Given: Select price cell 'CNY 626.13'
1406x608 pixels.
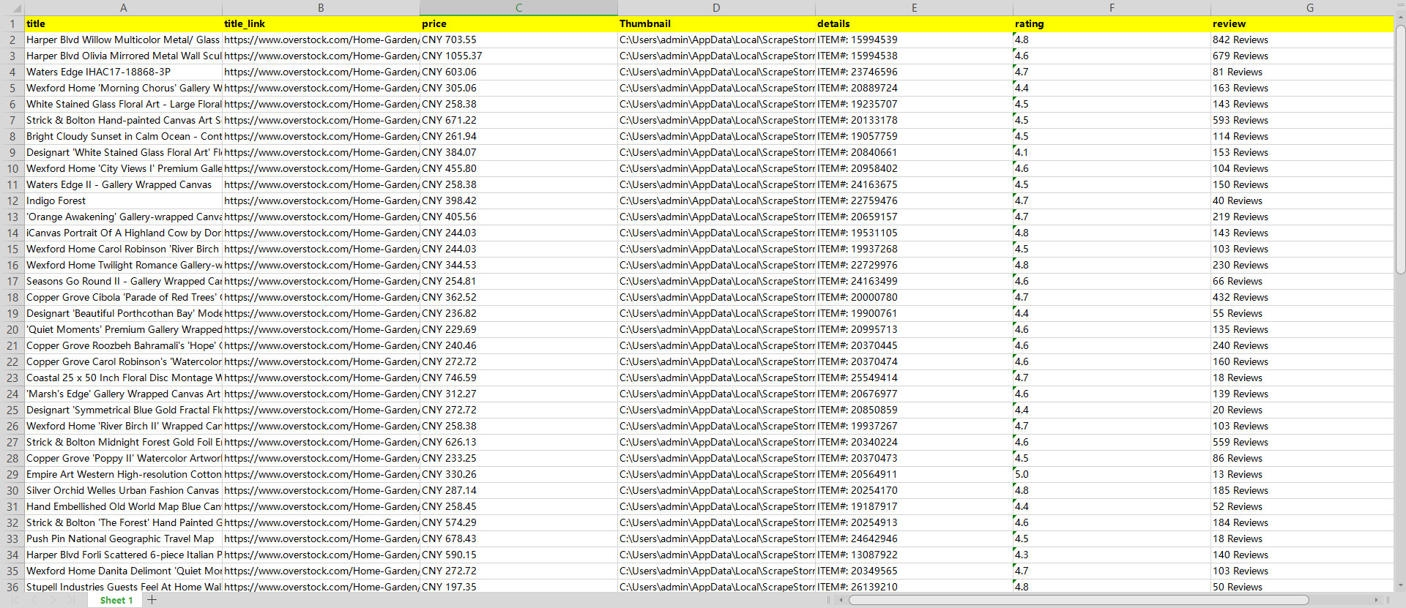Looking at the screenshot, I should 518,442.
